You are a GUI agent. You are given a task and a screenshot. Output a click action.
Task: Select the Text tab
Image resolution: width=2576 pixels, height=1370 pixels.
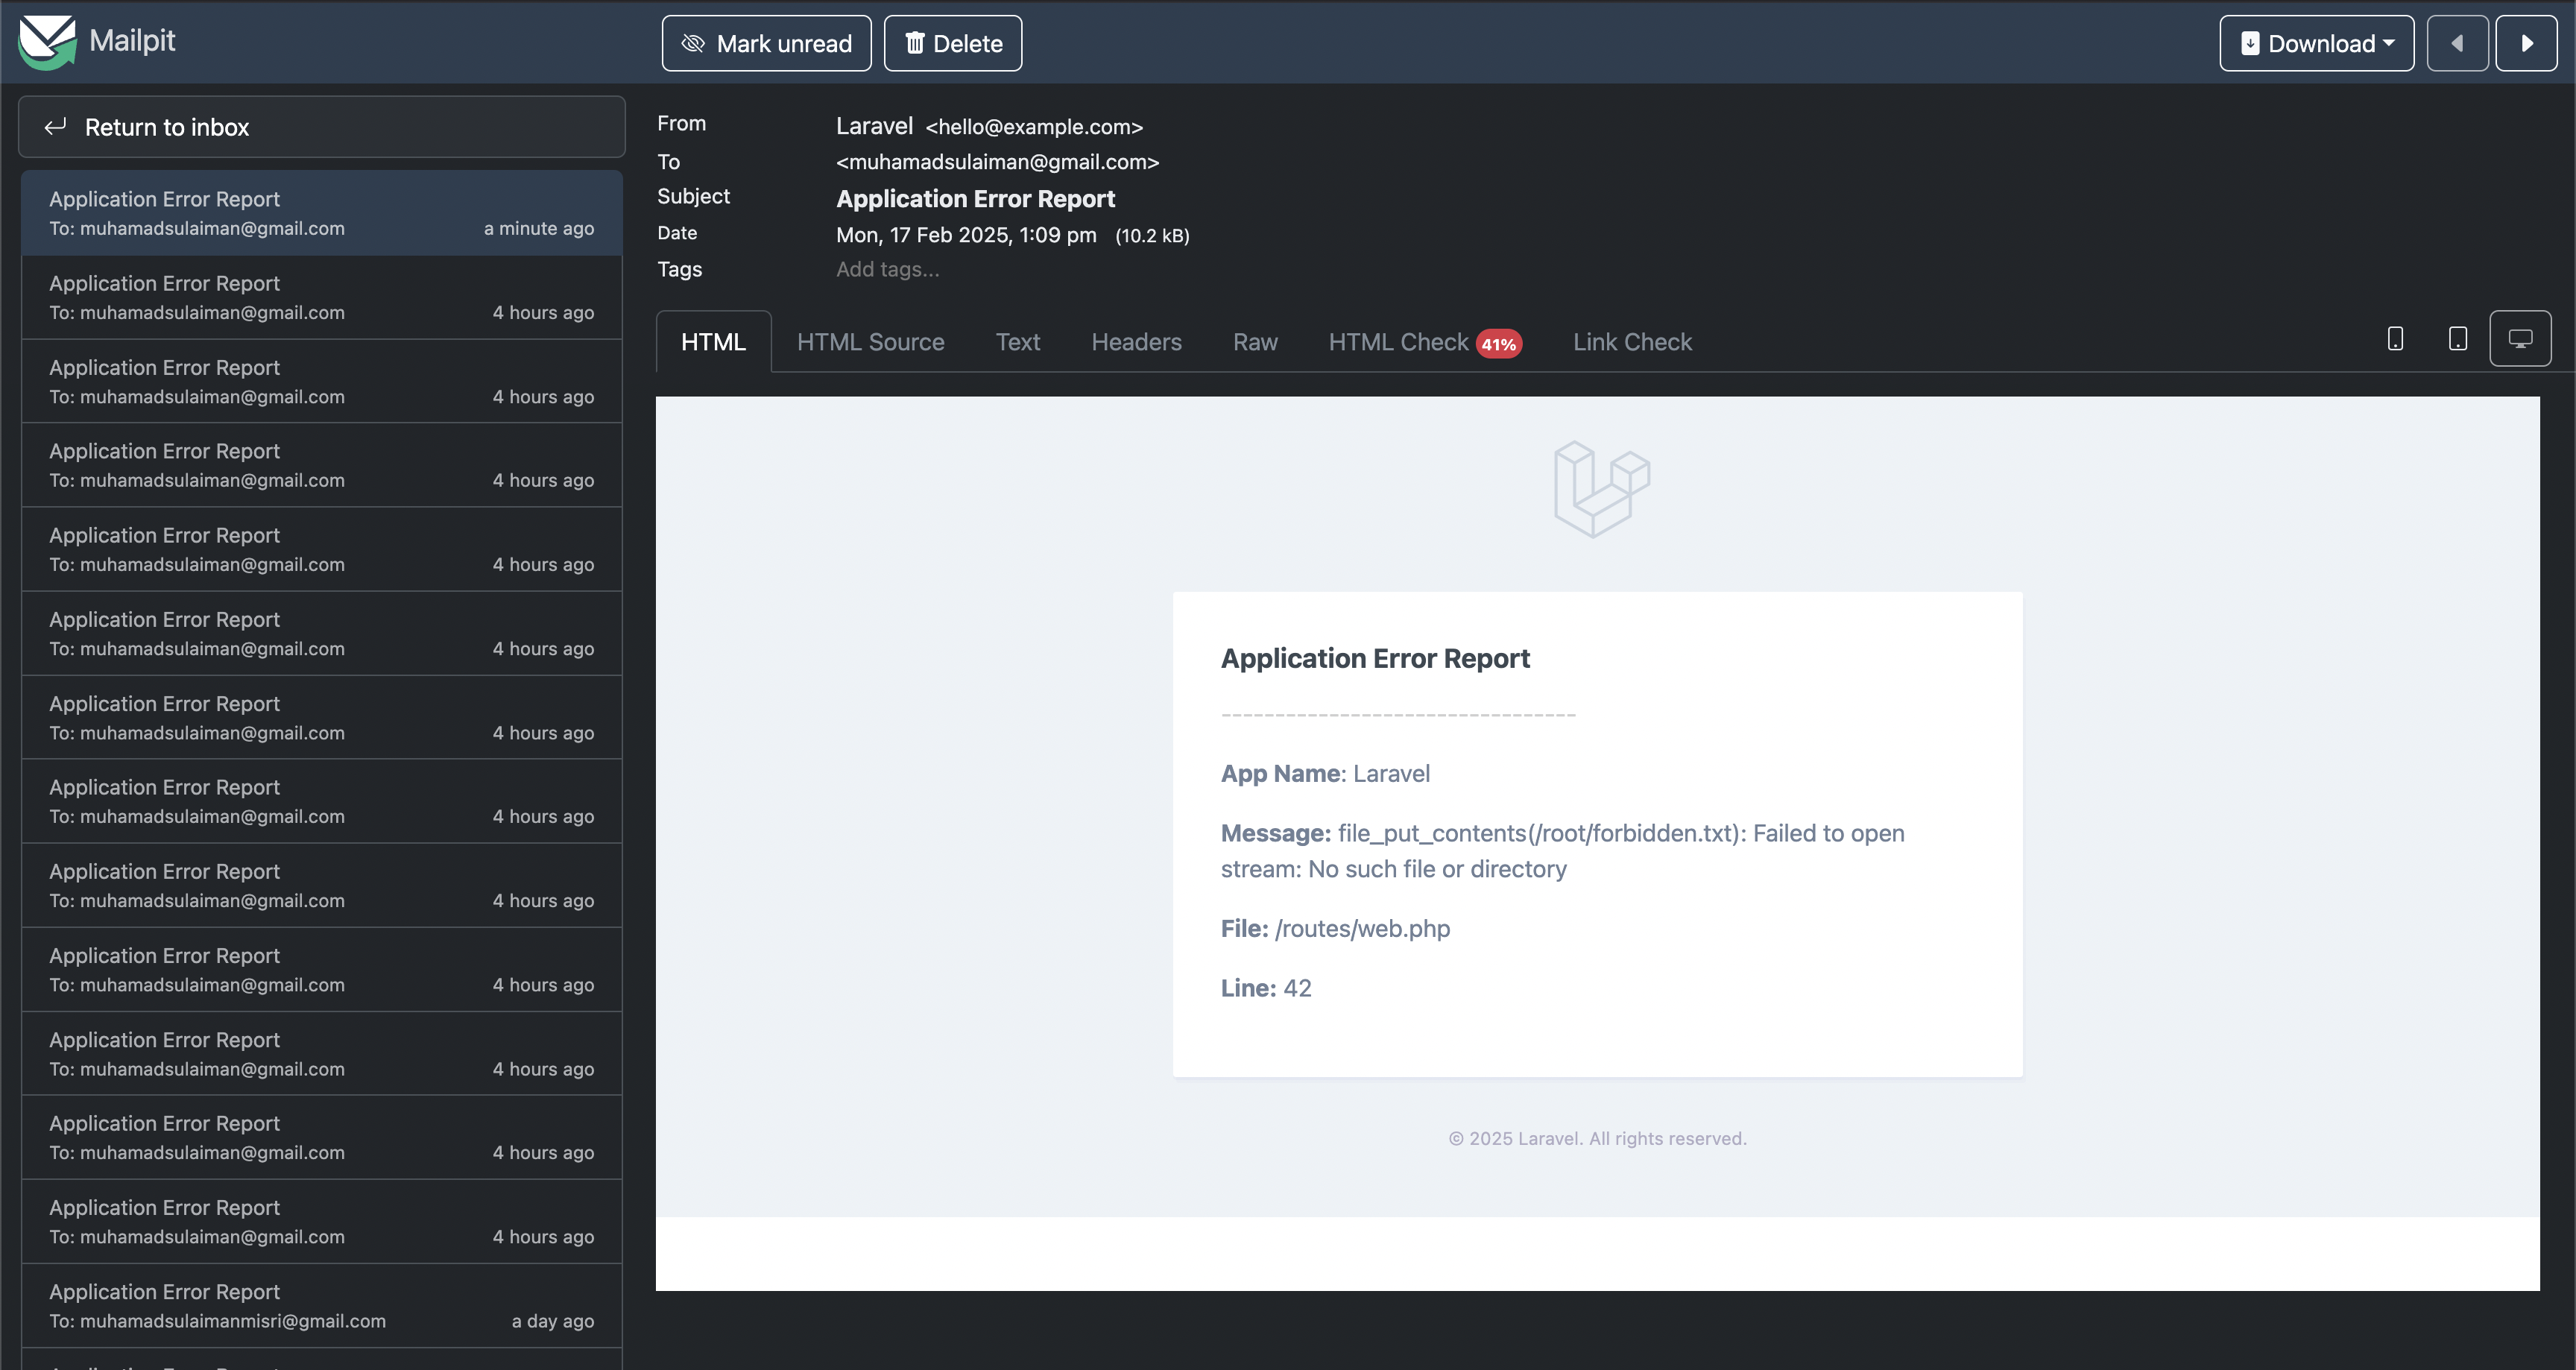tap(1017, 342)
